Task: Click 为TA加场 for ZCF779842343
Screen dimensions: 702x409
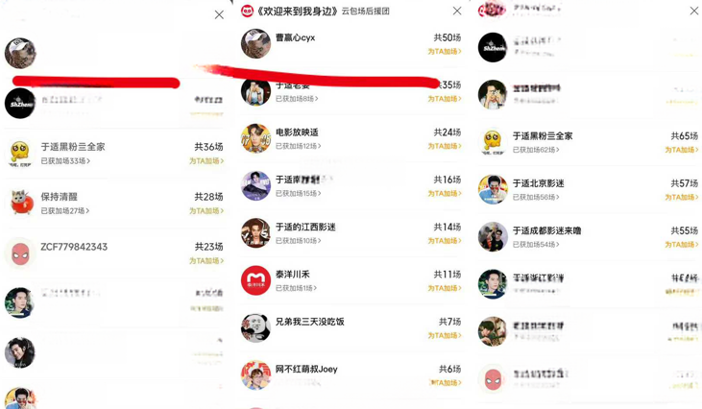Action: point(206,260)
